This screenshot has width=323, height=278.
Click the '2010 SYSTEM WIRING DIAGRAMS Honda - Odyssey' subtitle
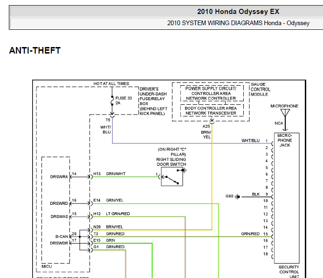[238, 23]
